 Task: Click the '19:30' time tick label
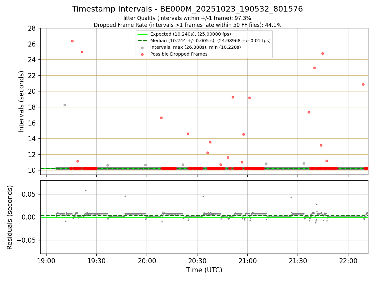97,261
